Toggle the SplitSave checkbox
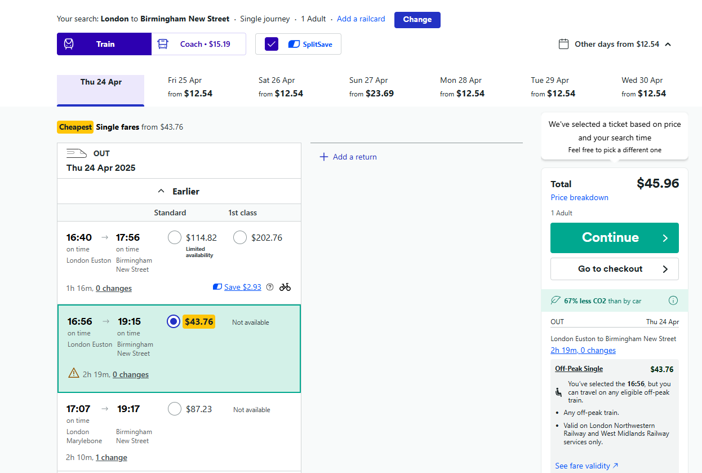The image size is (702, 473). click(272, 44)
